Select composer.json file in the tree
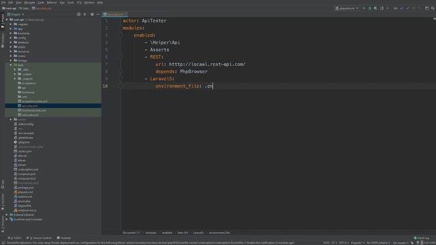Viewport: 436px width, 245px height. [x=27, y=174]
